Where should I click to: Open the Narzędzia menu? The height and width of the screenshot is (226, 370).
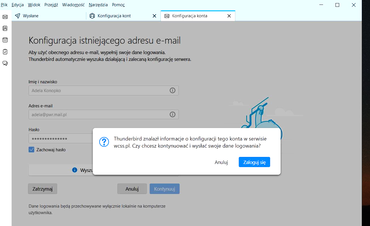point(98,5)
